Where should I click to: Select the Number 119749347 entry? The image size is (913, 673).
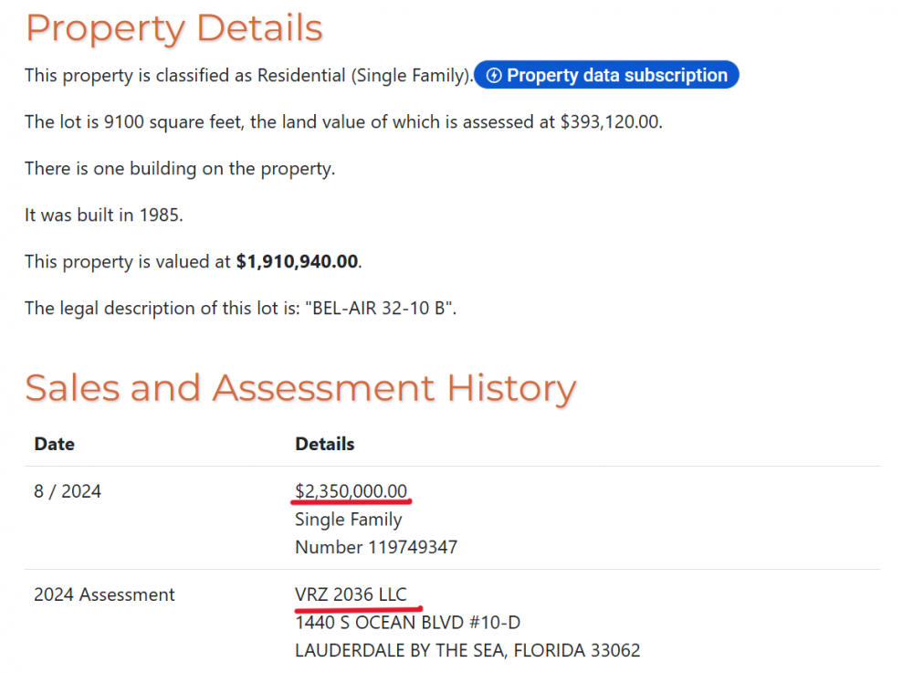click(x=376, y=547)
